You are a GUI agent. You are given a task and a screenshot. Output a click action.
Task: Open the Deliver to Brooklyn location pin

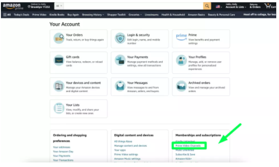click(39, 5)
